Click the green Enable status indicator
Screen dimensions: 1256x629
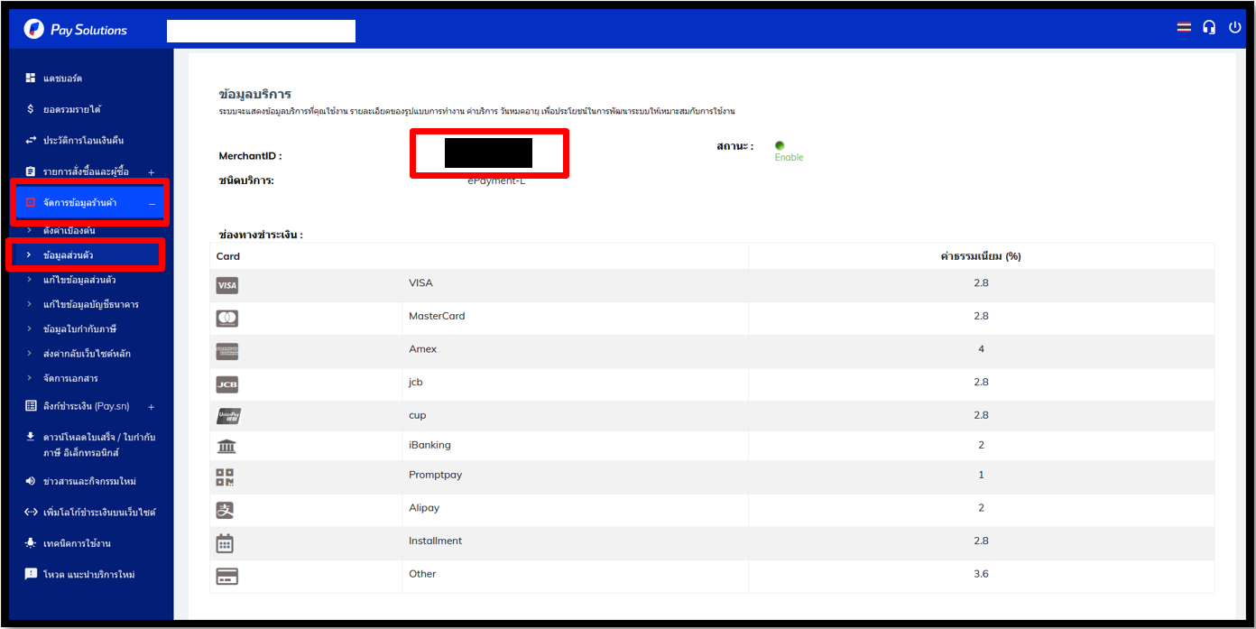[780, 146]
